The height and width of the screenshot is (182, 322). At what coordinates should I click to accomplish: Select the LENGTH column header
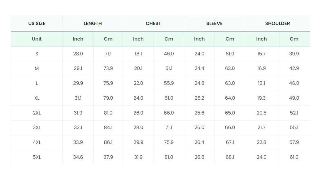coord(93,24)
